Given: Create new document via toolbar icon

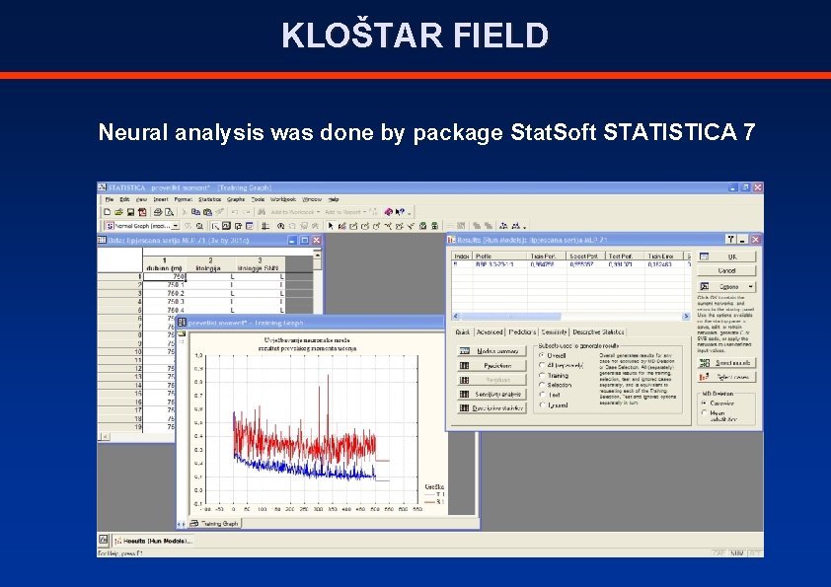Looking at the screenshot, I should point(107,212).
